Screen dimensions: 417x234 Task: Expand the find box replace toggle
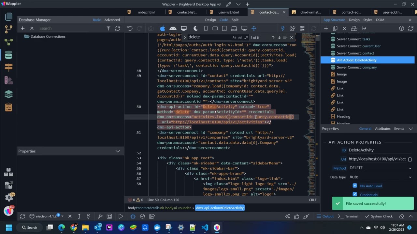point(185,37)
